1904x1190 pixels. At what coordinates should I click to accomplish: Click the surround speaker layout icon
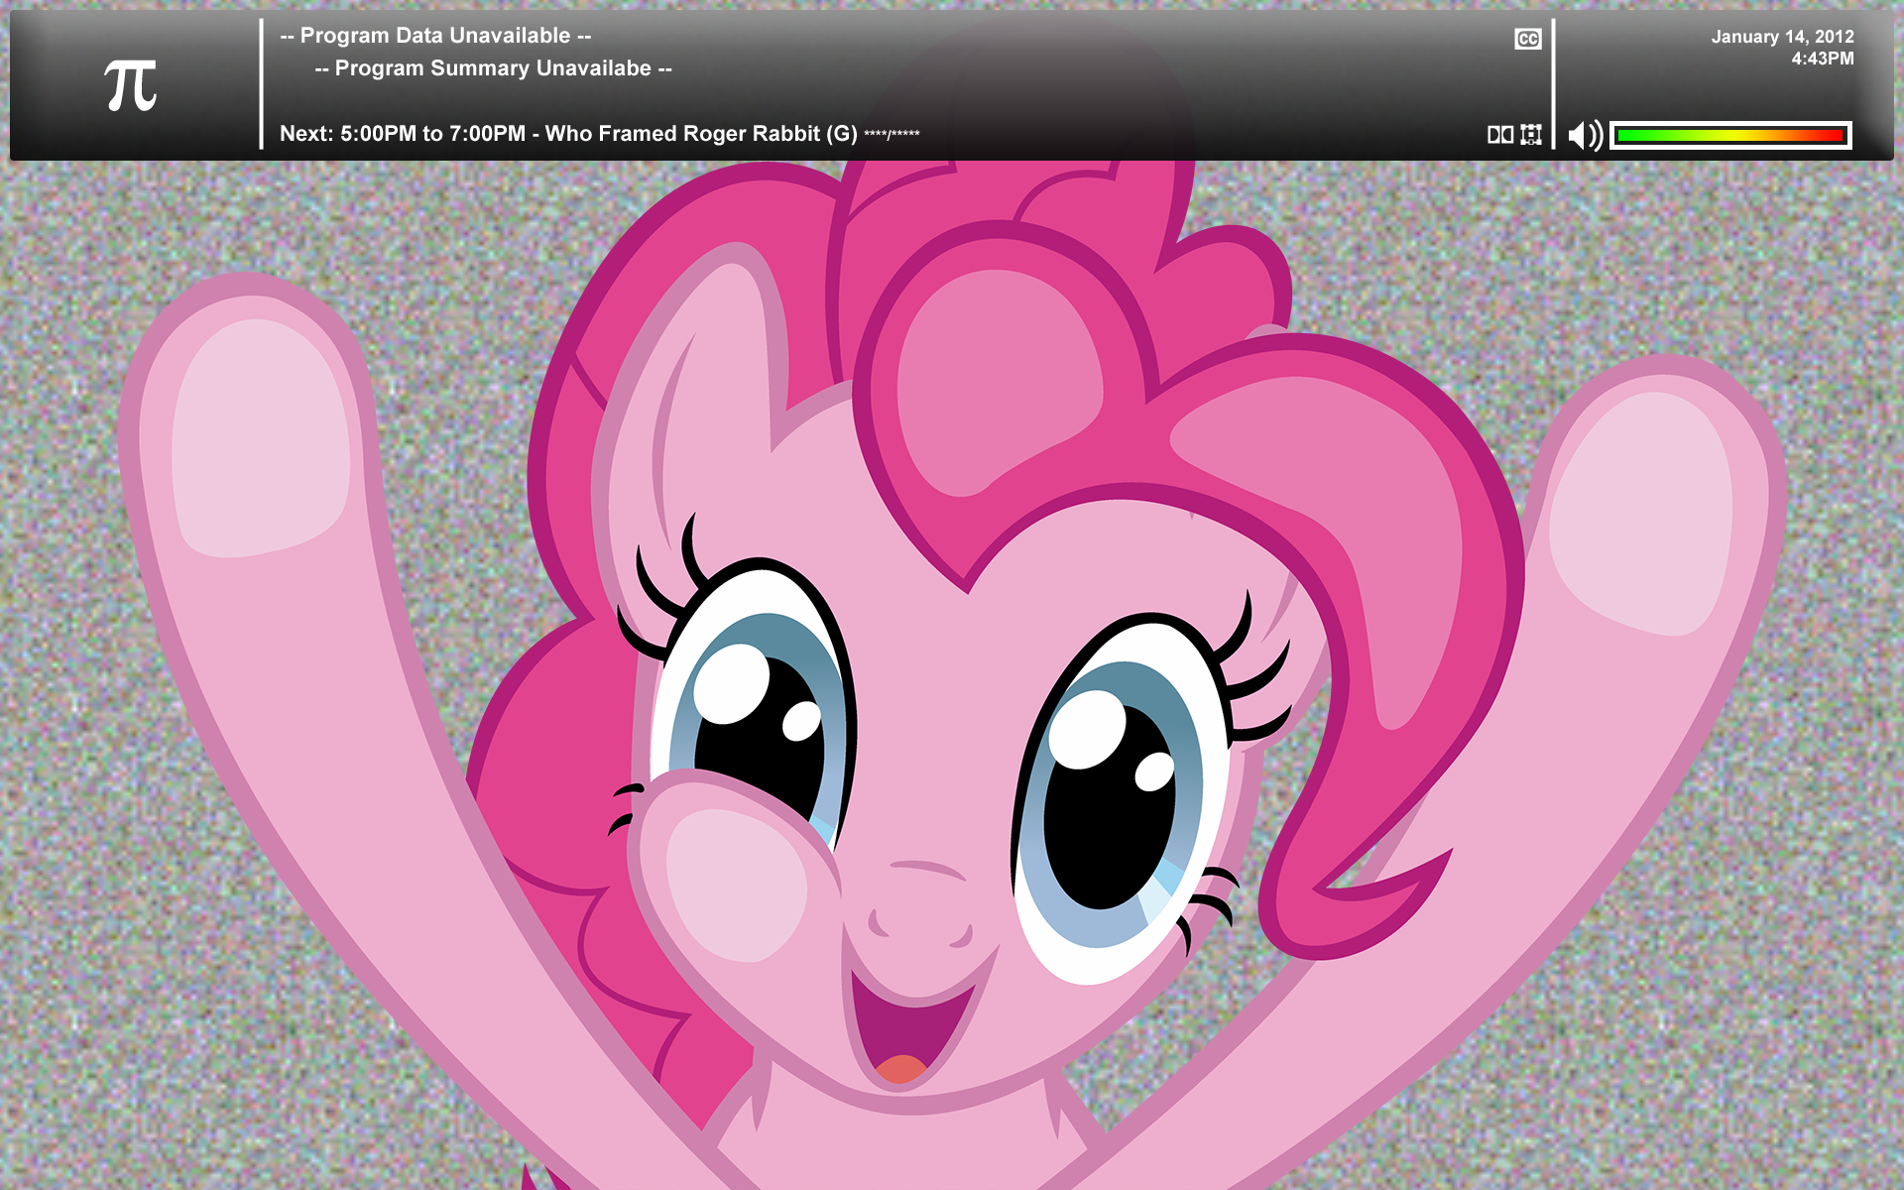click(x=1531, y=134)
